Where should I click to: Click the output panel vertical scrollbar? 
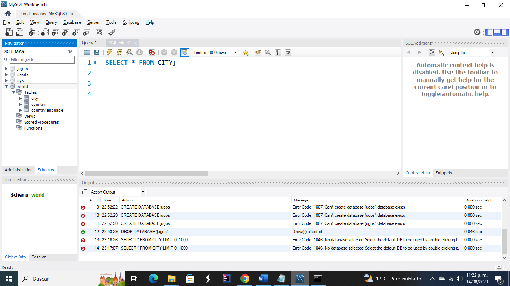504,241
